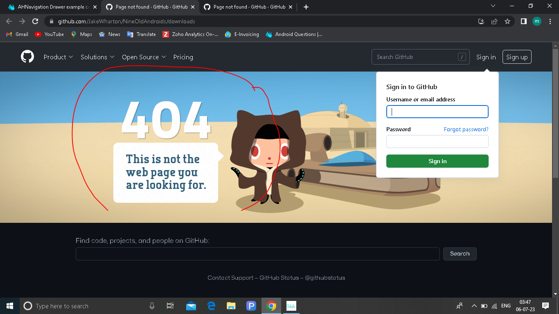Open the Android Questions bookmark
Viewport: 559px width, 314px height.
tap(294, 34)
